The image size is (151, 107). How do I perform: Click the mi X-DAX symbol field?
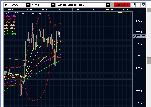15,5
